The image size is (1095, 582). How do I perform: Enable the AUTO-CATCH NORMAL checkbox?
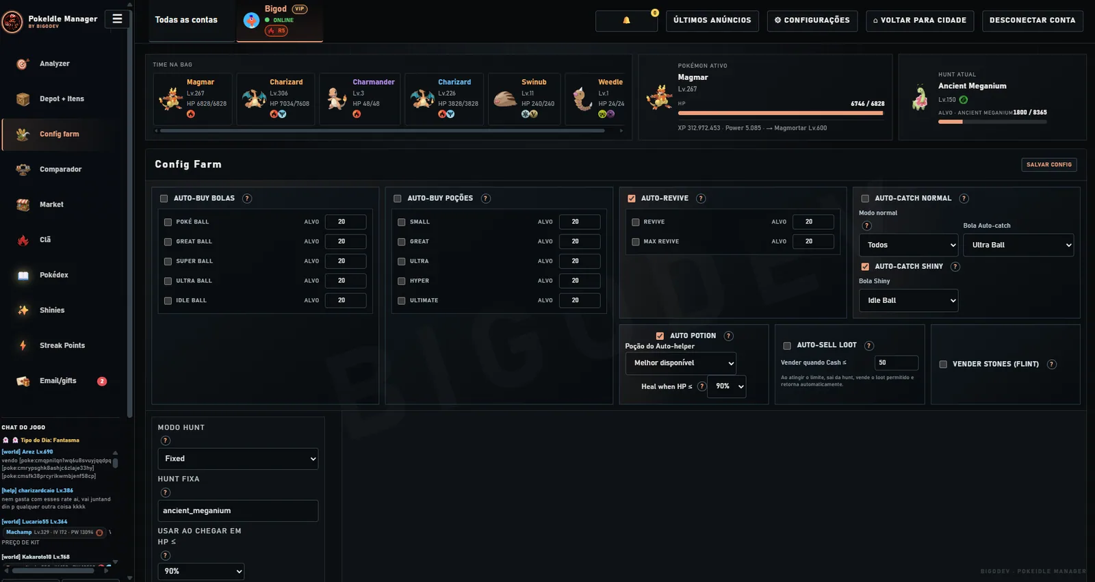point(865,198)
